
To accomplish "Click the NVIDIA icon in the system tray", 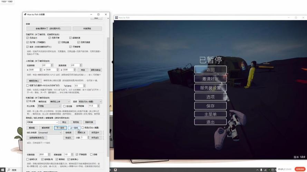I will [x=269, y=170].
